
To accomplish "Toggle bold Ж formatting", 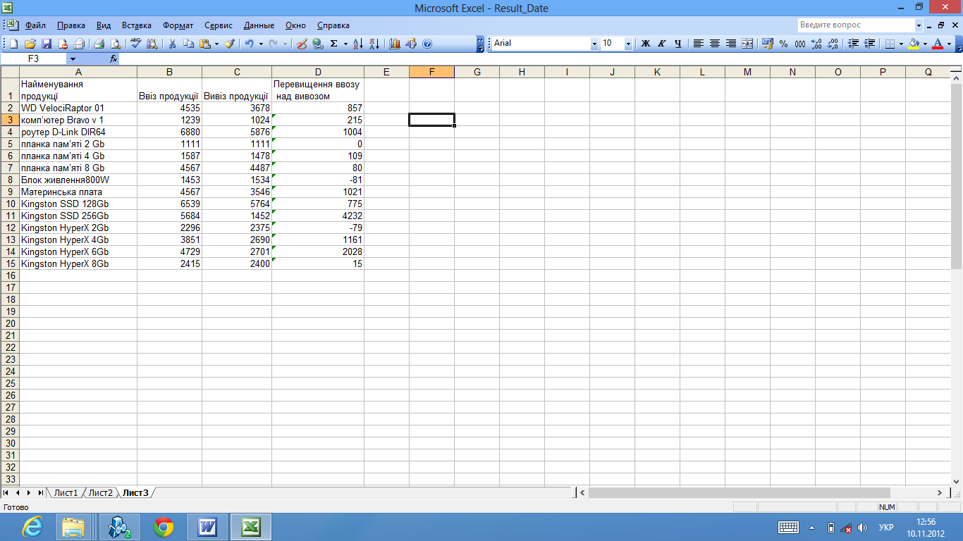I will pyautogui.click(x=645, y=44).
